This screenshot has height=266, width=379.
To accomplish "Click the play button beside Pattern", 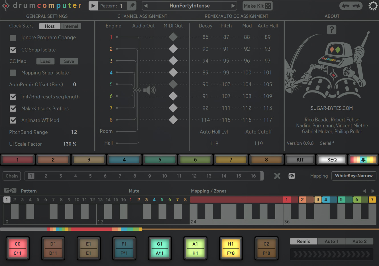I will (93, 6).
